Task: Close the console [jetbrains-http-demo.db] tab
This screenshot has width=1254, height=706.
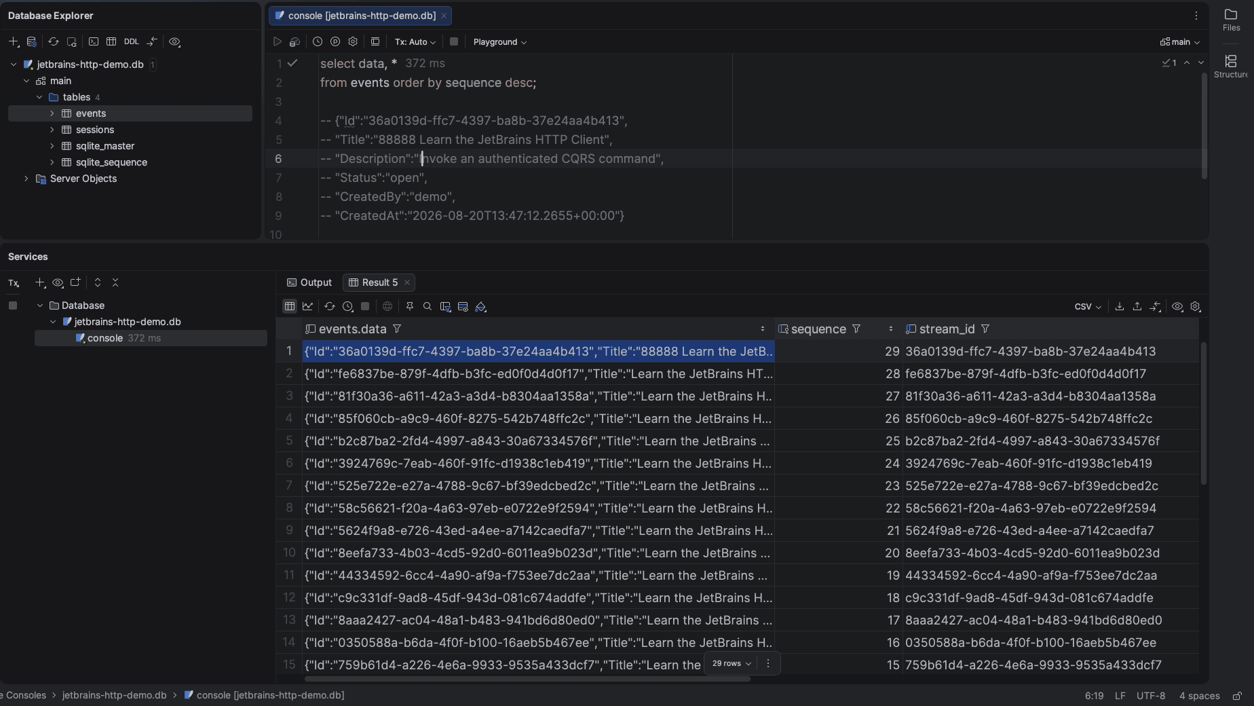Action: pyautogui.click(x=444, y=16)
